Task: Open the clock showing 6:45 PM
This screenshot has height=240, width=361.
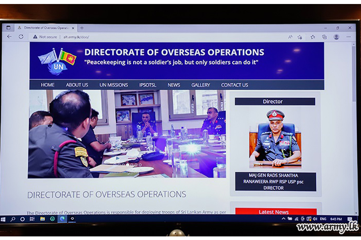Action: click(336, 219)
